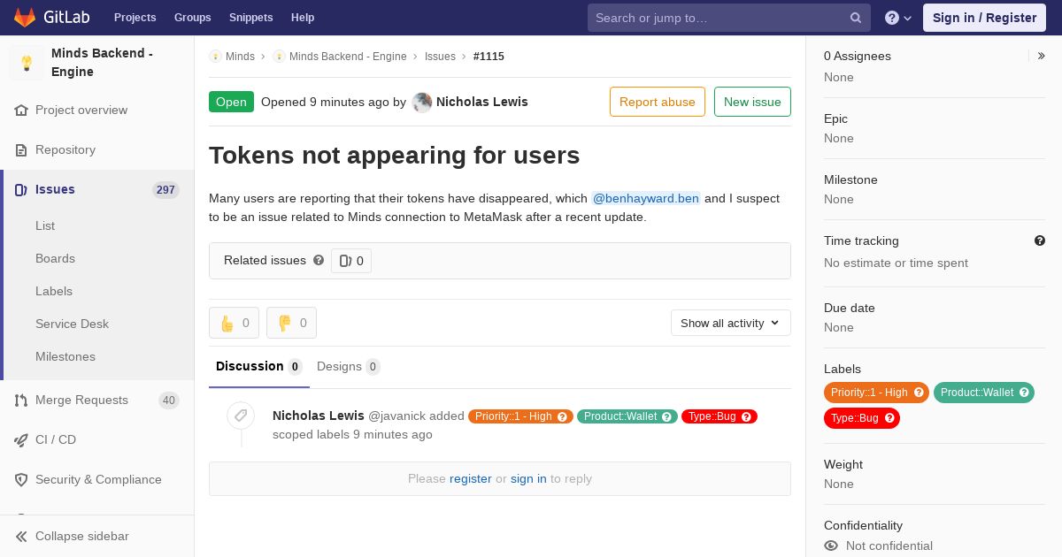
Task: Click the Related issues help icon
Action: [x=319, y=260]
